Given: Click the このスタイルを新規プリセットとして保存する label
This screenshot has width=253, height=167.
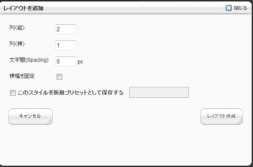Looking at the screenshot, I should click(71, 93).
